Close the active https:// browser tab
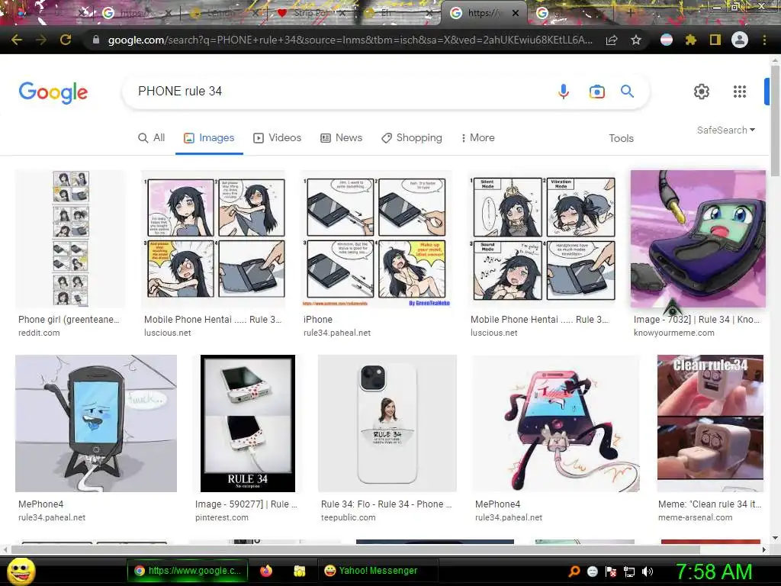Image resolution: width=781 pixels, height=586 pixels. (x=516, y=14)
